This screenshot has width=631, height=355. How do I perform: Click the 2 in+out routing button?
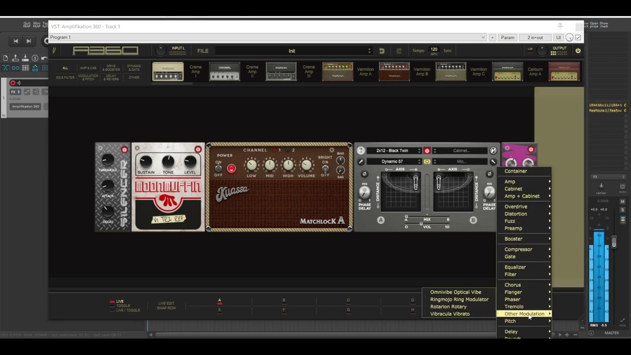[535, 37]
